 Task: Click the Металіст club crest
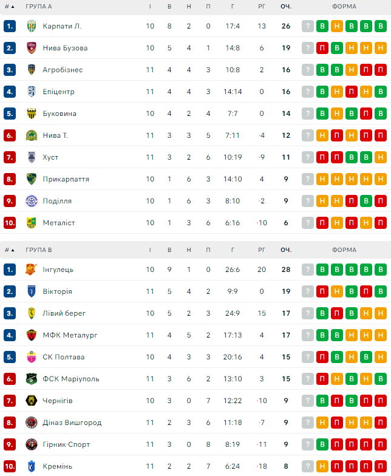32,223
